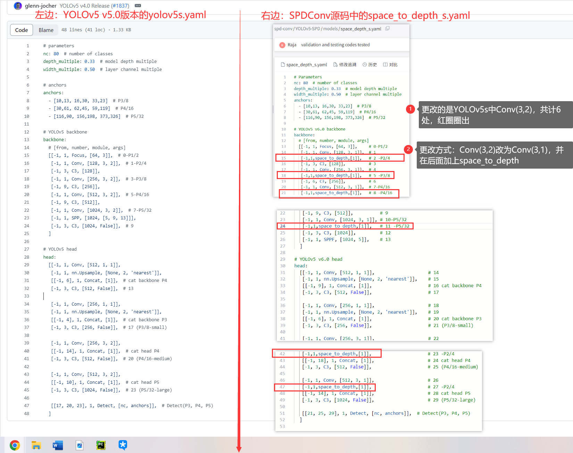Open pull request #1837 link
This screenshot has width=573, height=453.
tap(120, 6)
